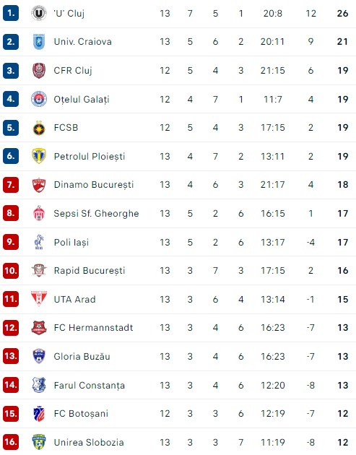Select the Gloria Buzău team name

tap(82, 356)
